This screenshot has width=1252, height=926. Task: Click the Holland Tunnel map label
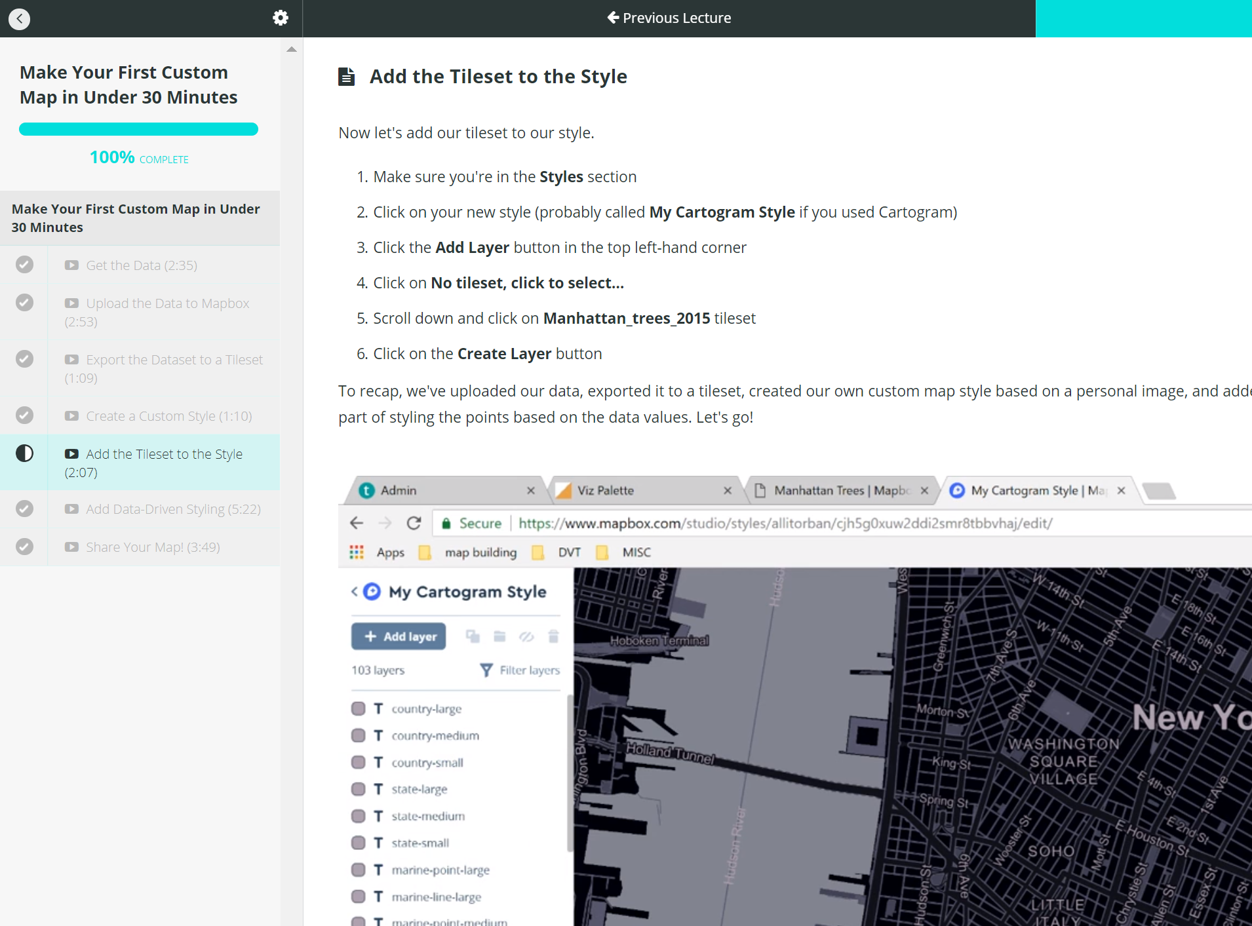coord(670,753)
